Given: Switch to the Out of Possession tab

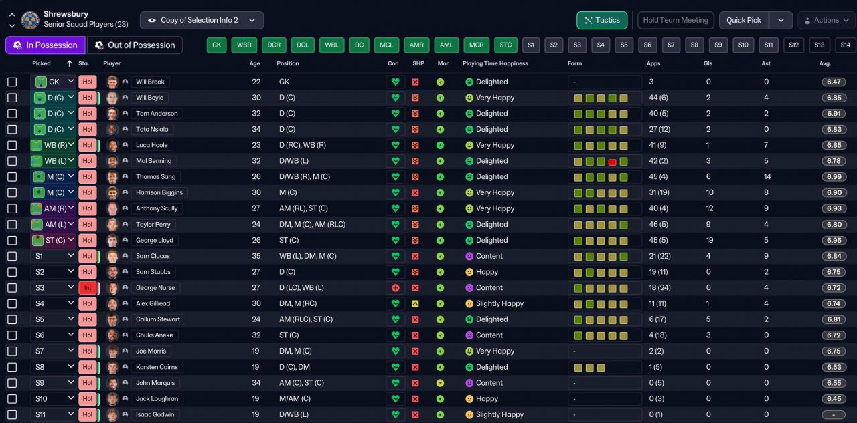Looking at the screenshot, I should tap(135, 45).
